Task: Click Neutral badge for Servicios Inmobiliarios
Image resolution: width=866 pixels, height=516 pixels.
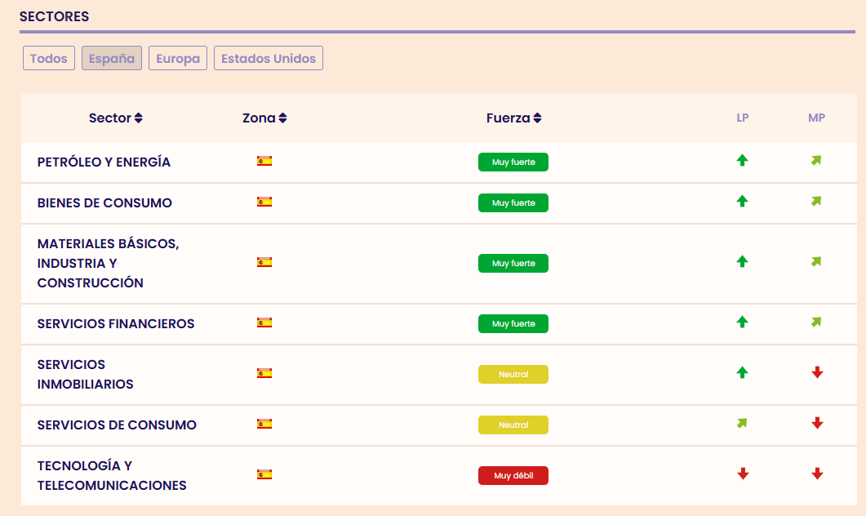Action: coord(513,374)
